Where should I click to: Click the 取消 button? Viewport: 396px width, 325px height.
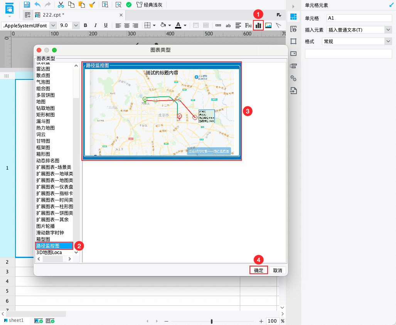point(278,270)
